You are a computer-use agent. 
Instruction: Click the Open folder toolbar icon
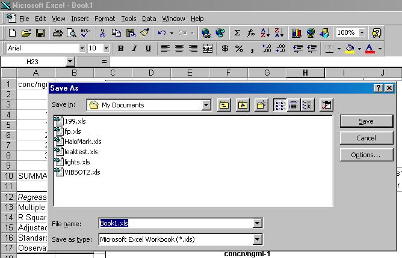coord(26,33)
